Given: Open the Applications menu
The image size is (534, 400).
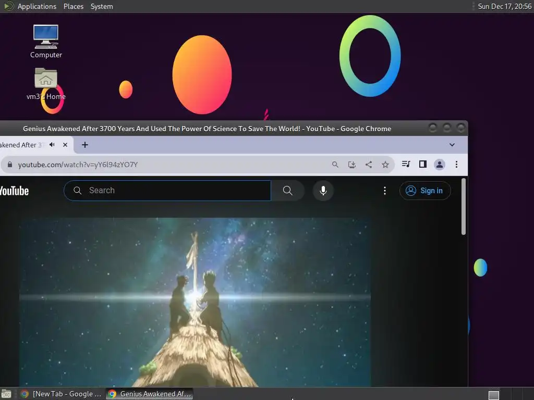Looking at the screenshot, I should tap(37, 6).
